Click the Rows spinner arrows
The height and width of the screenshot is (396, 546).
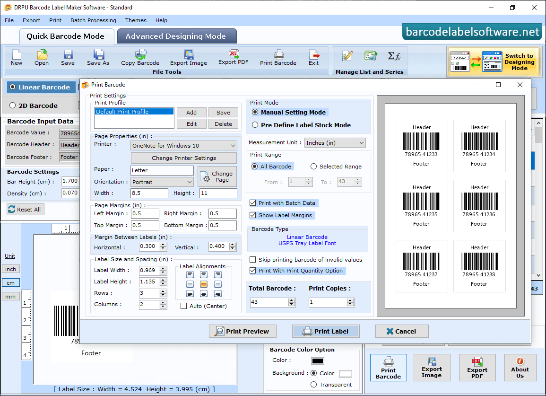pyautogui.click(x=163, y=293)
